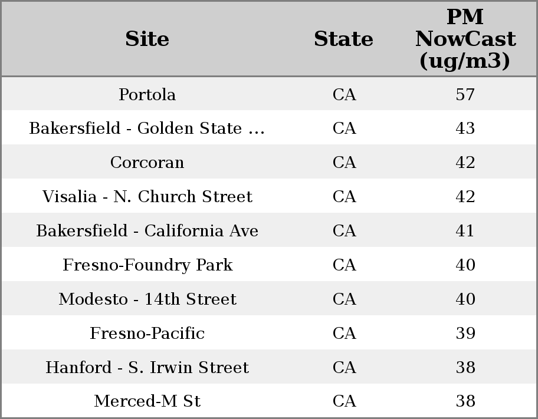This screenshot has height=419, width=538.
Task: Select Bakersfield - California Ave row name
Action: [147, 231]
